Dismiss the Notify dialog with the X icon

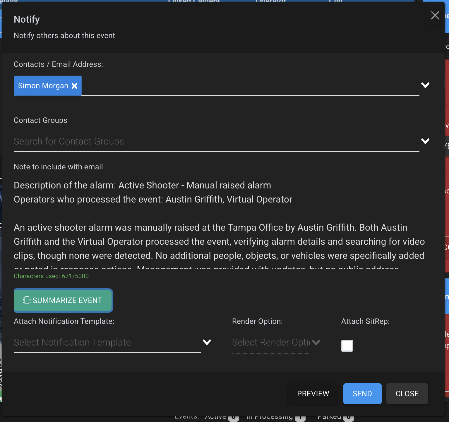click(435, 15)
